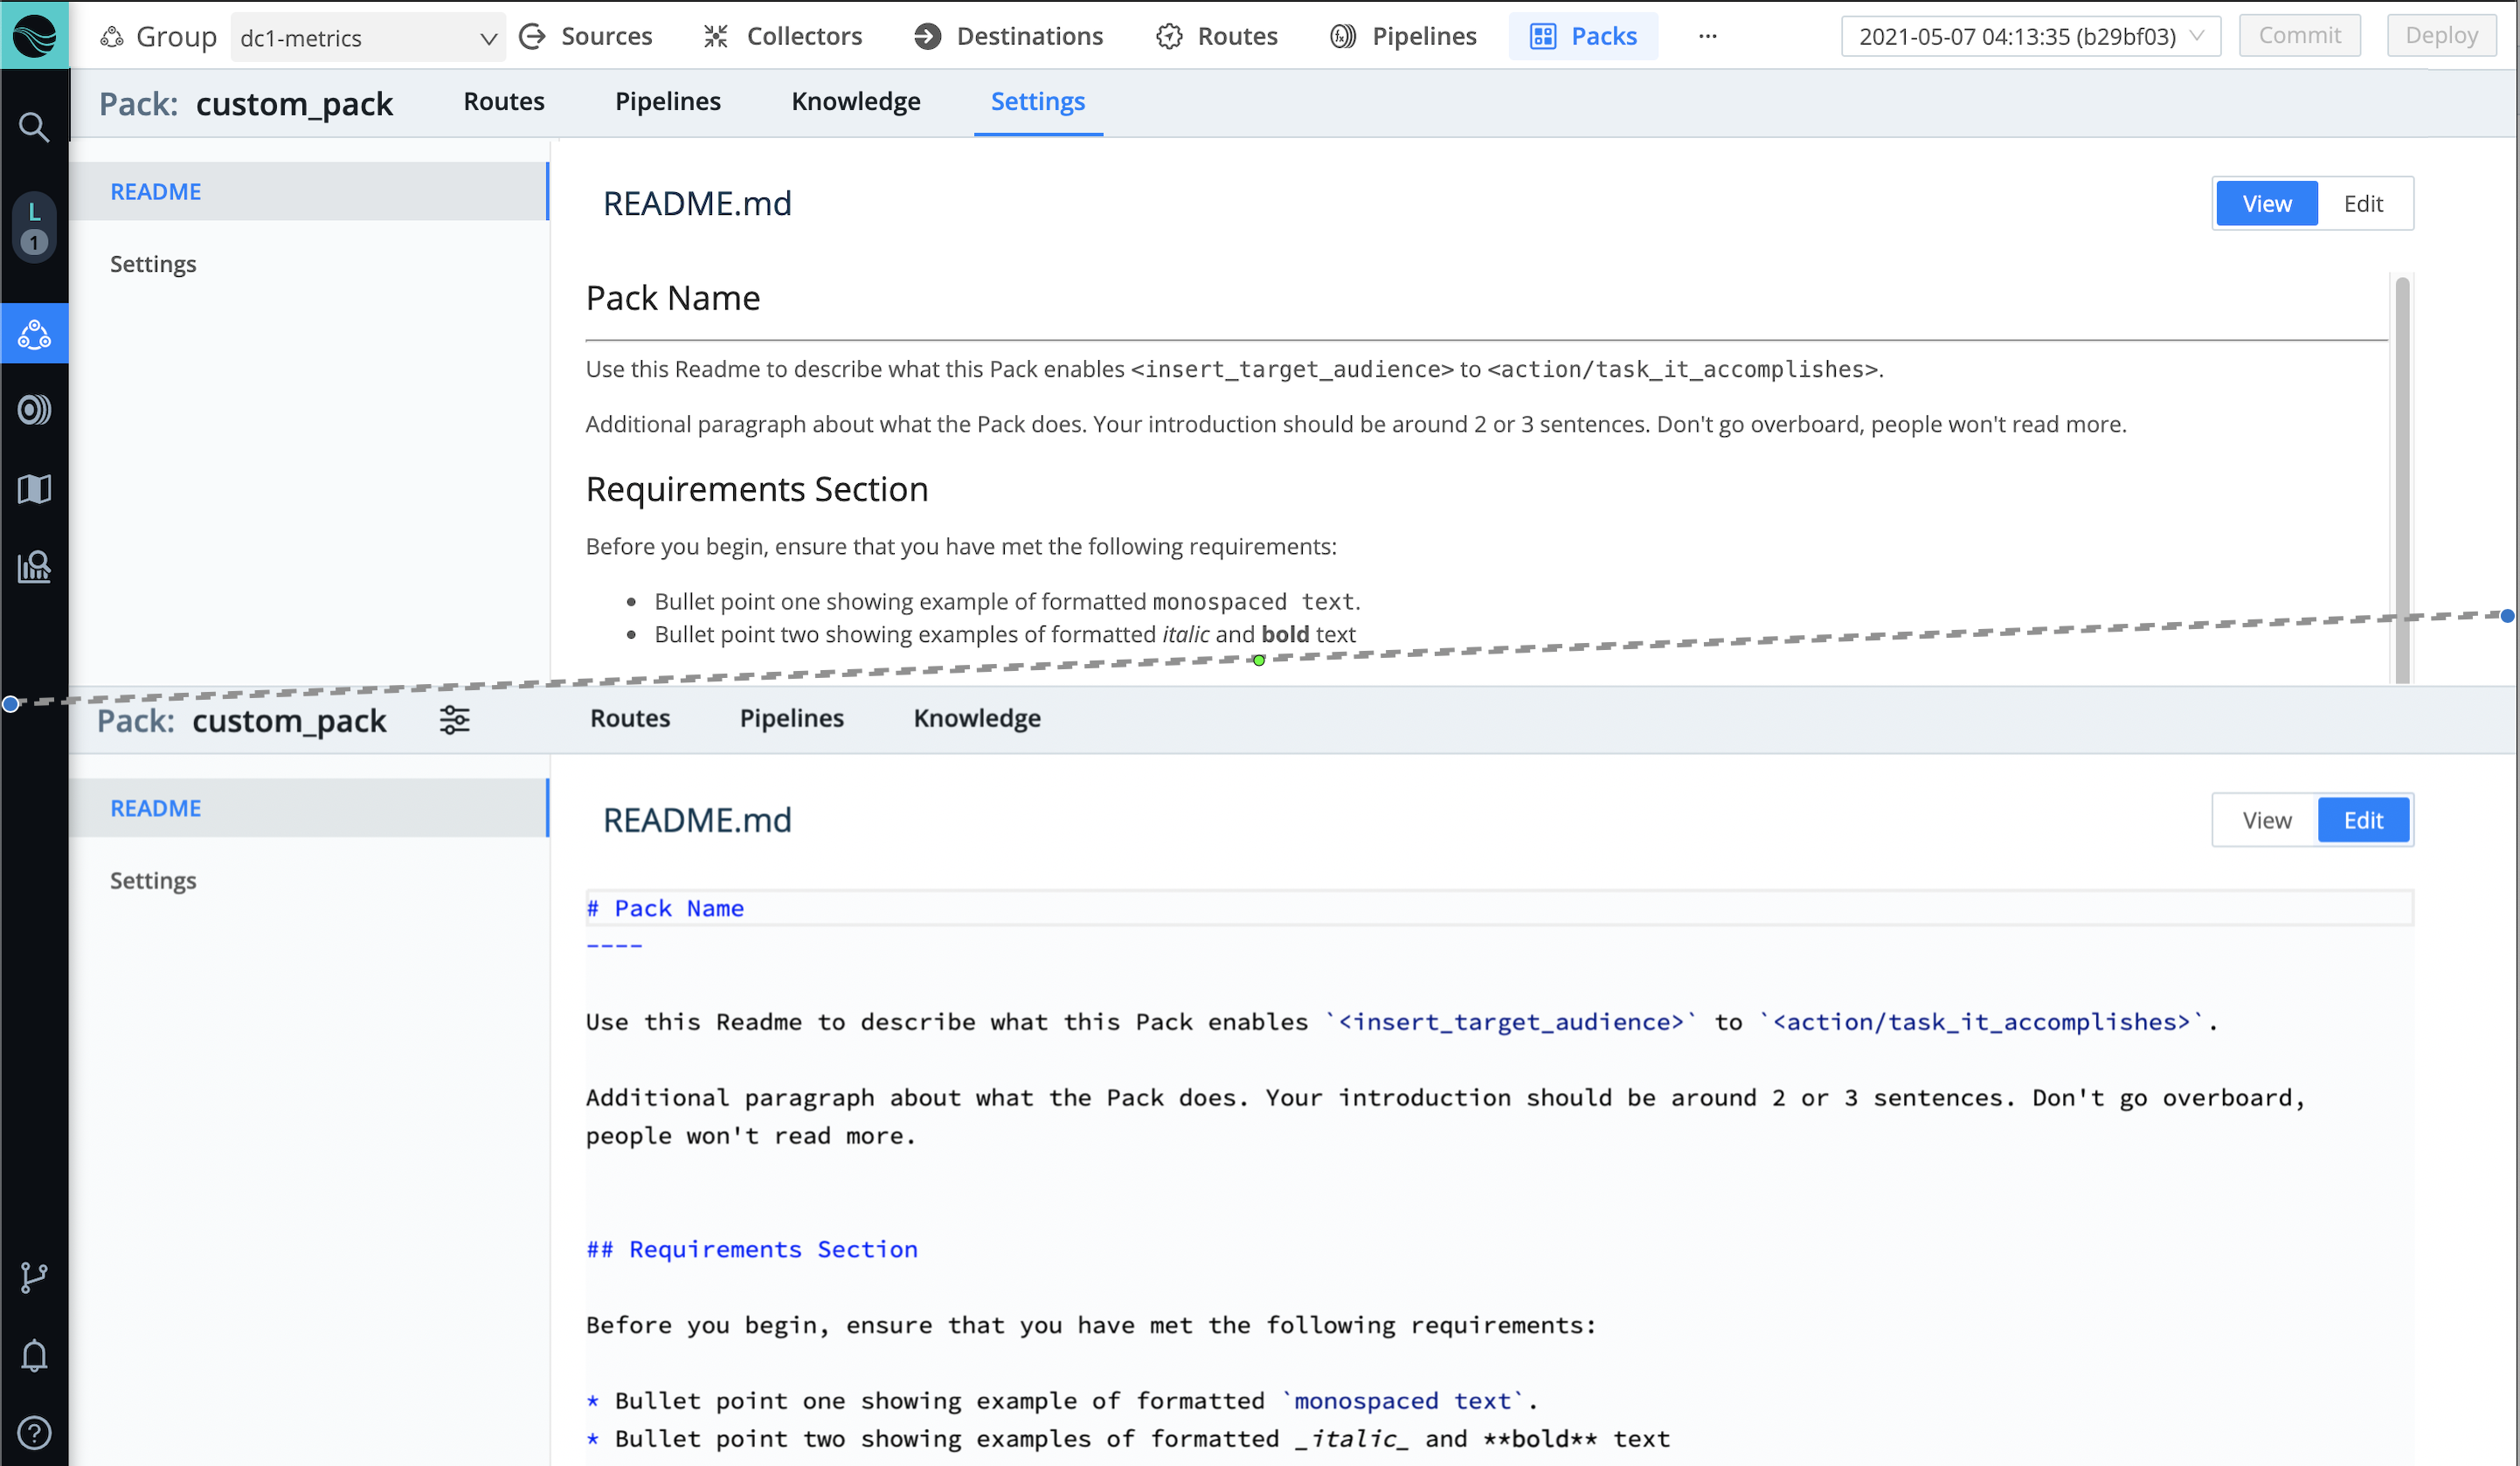
Task: Click the Group icon beside group selector
Action: tap(112, 37)
